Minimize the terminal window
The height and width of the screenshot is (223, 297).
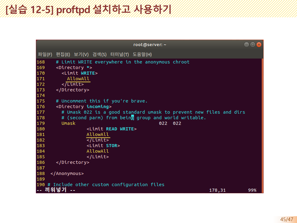pyautogui.click(x=247, y=45)
